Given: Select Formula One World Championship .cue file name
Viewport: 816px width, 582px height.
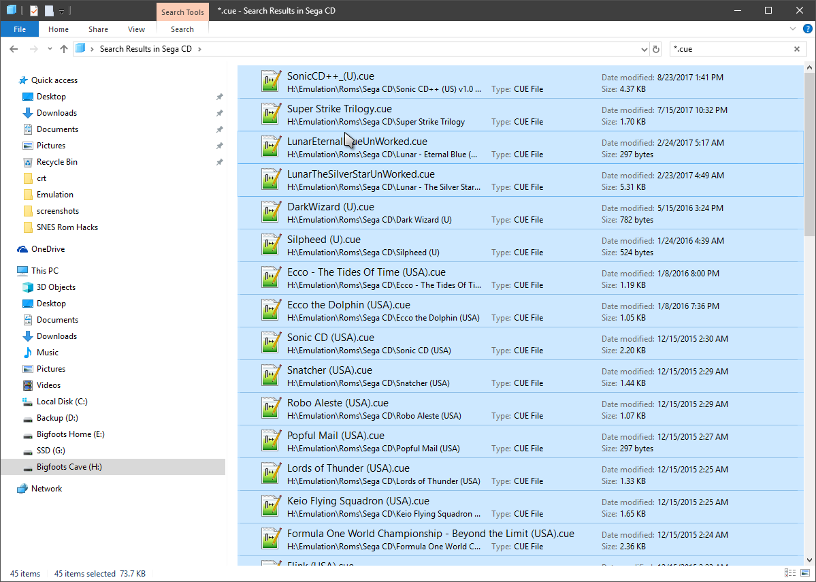Looking at the screenshot, I should 430,534.
